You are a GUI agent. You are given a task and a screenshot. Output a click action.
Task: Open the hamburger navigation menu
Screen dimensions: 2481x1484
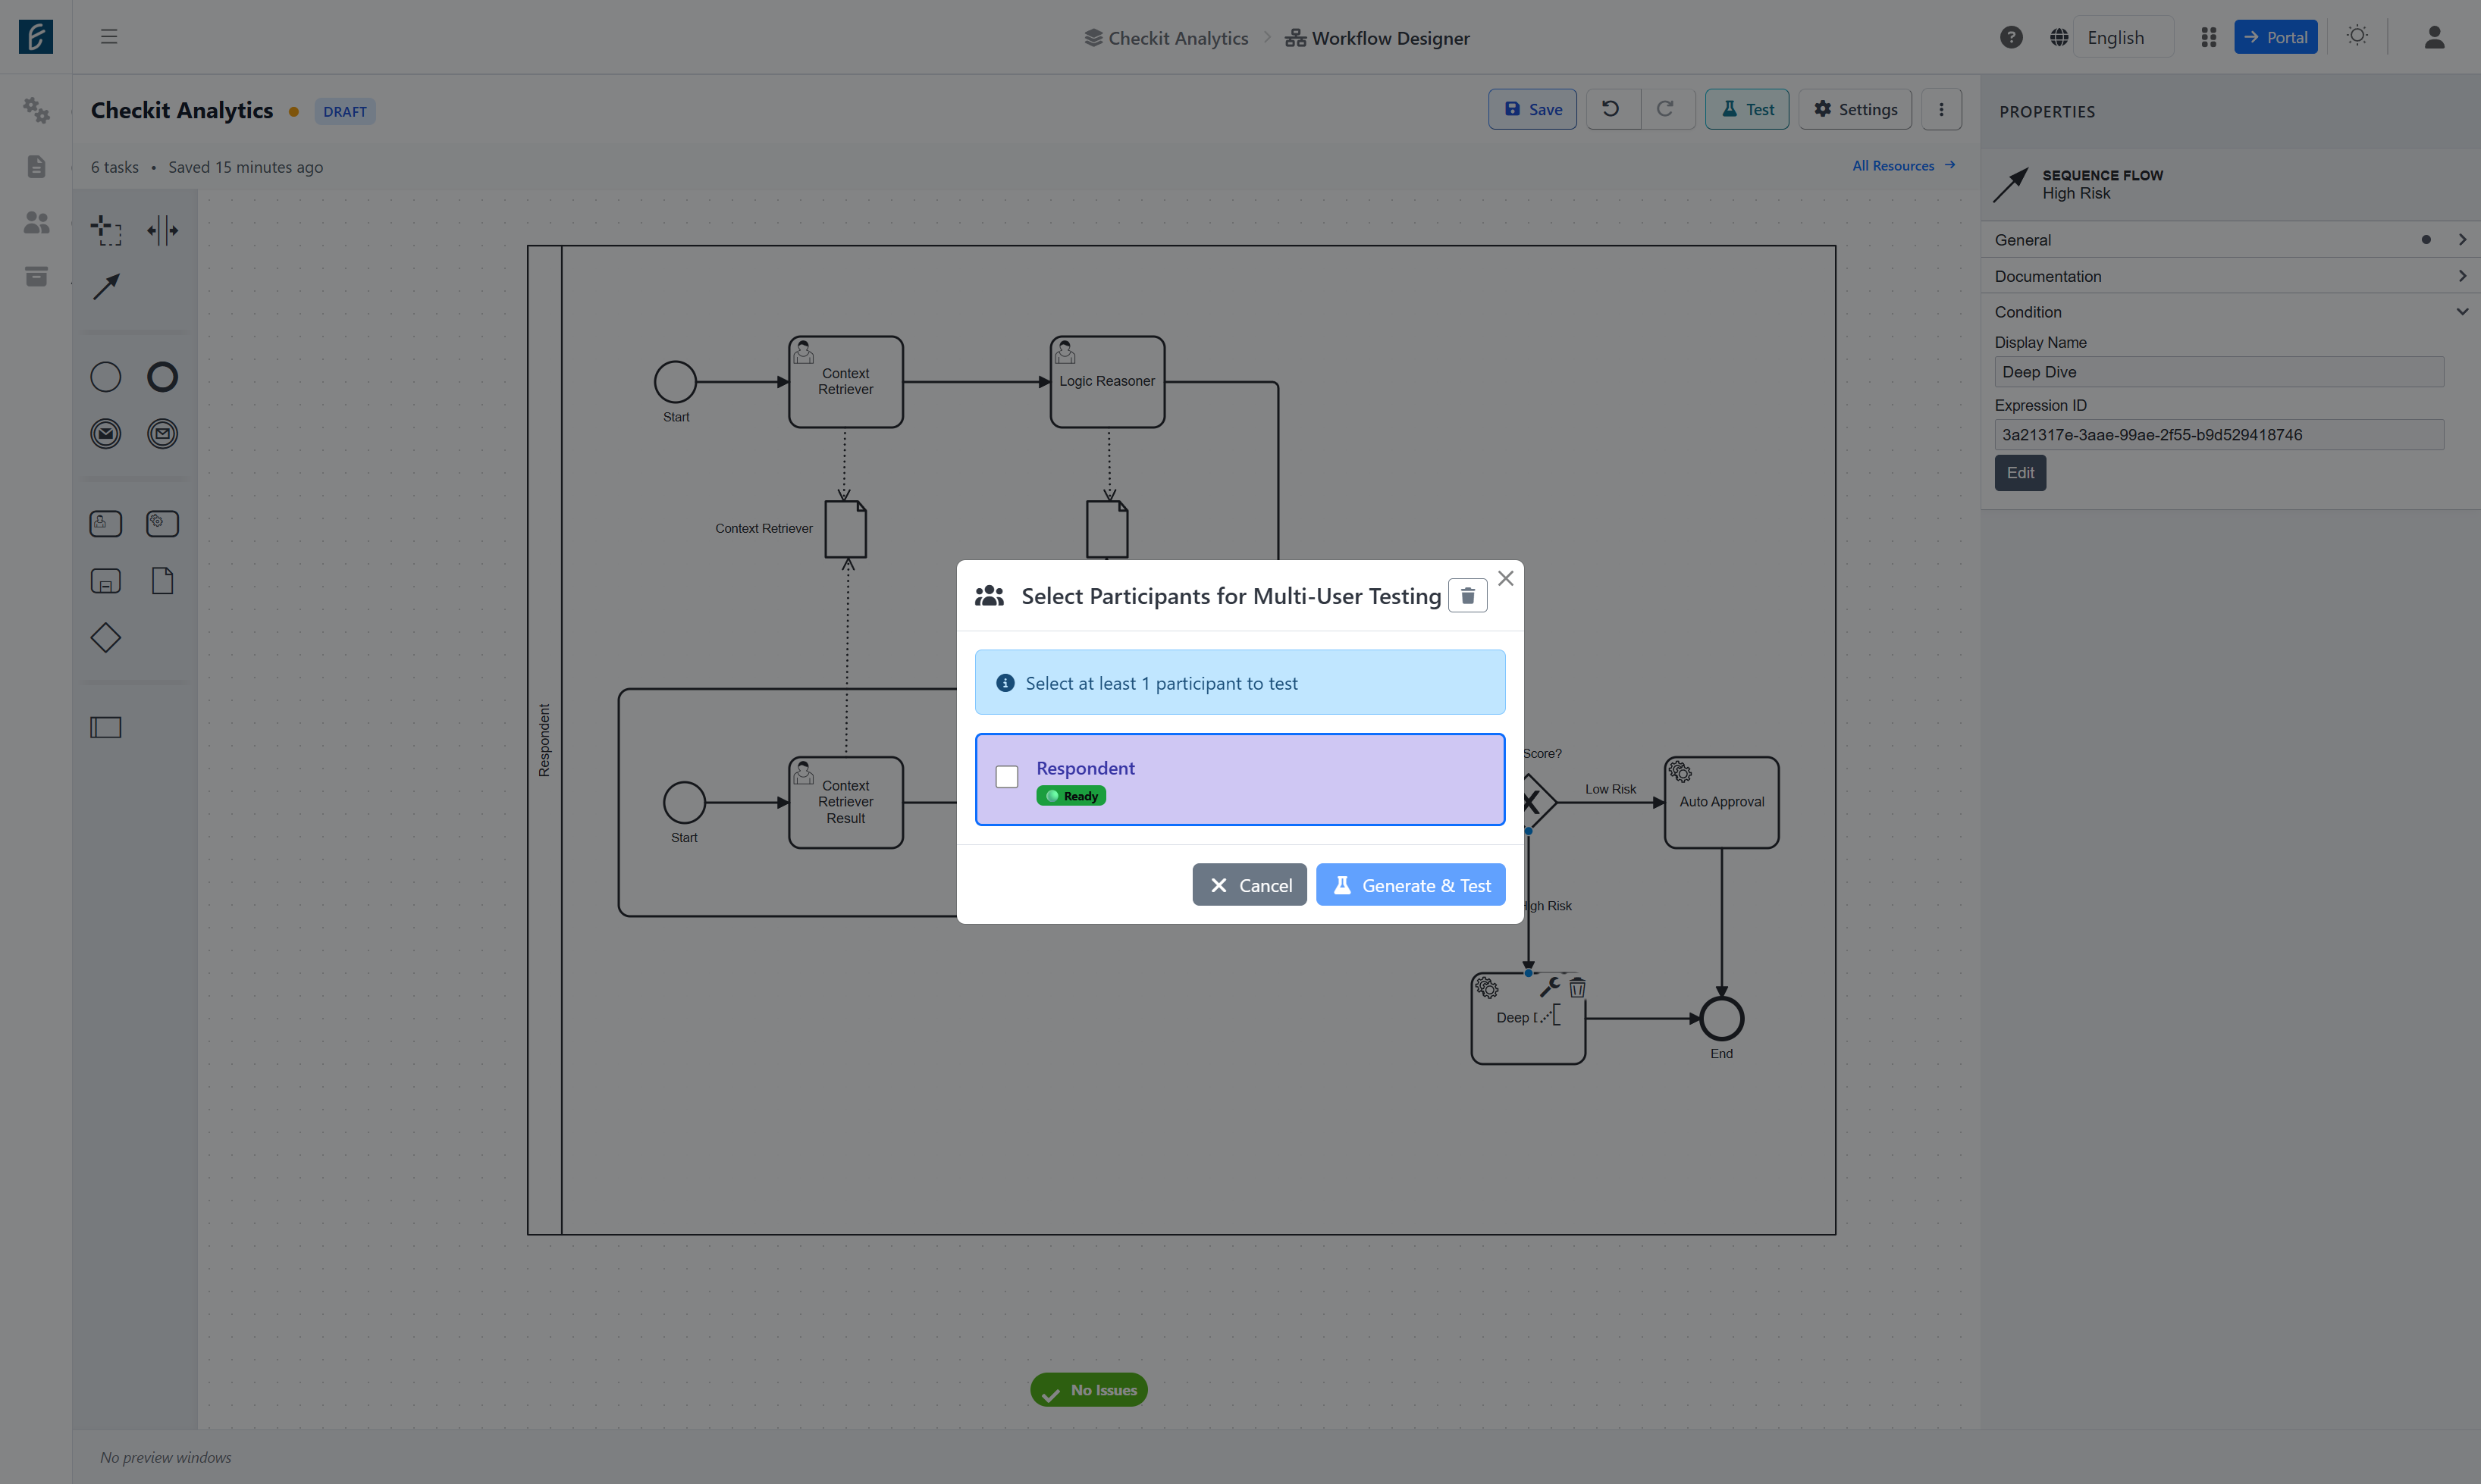pyautogui.click(x=109, y=37)
